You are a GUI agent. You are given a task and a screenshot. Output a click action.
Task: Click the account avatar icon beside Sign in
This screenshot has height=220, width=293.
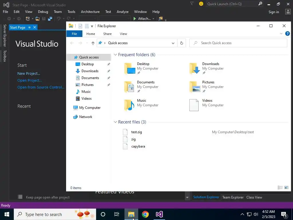[x=288, y=11]
